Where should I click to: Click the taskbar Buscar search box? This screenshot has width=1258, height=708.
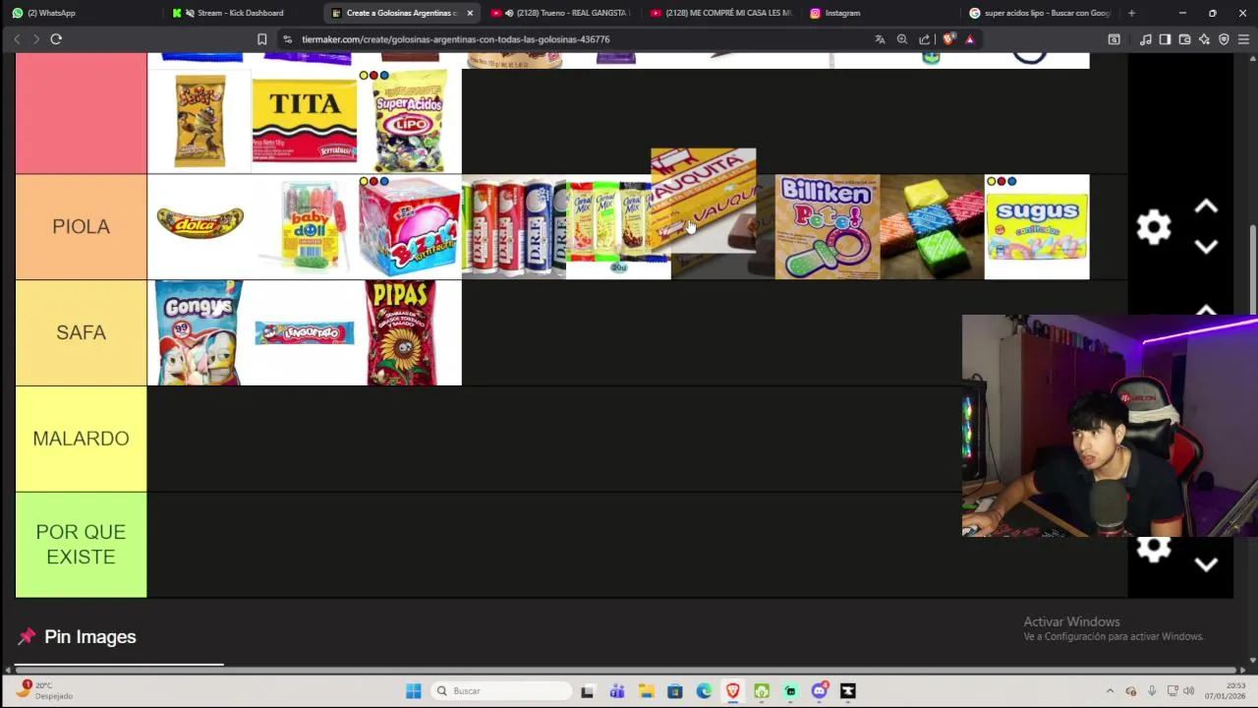[501, 691]
